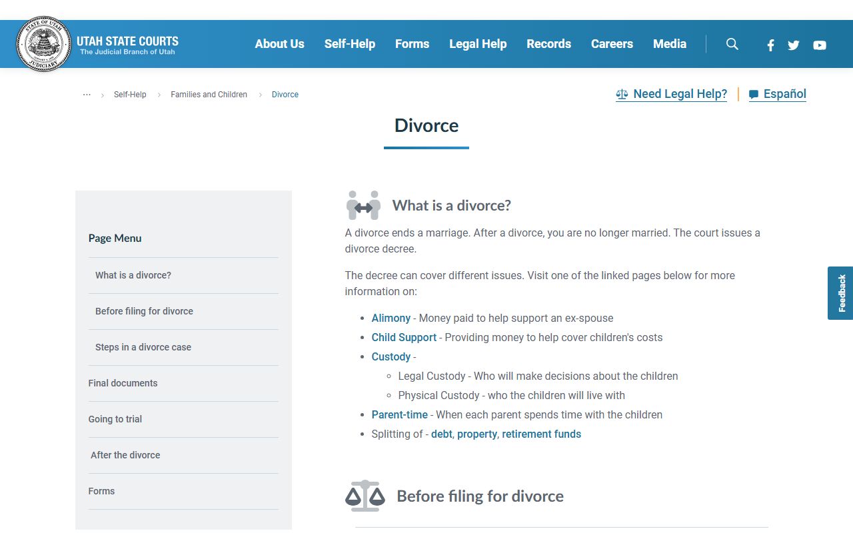This screenshot has width=853, height=533.
Task: Open the Child Support link
Action: [x=404, y=338]
